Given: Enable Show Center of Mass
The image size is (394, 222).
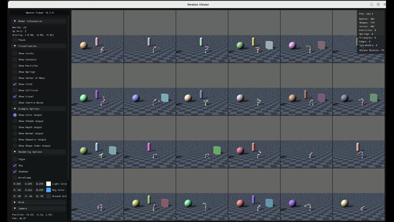Looking at the screenshot, I should click(x=15, y=78).
